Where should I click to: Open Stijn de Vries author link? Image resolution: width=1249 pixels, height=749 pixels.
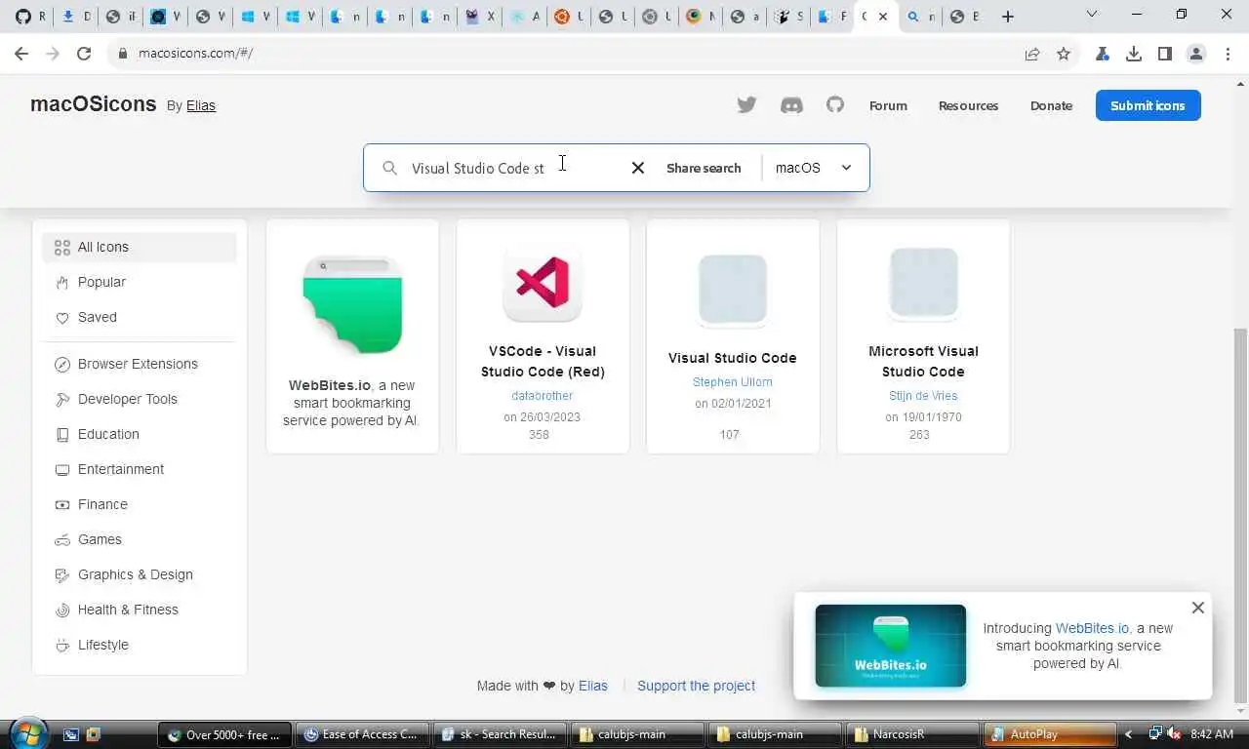pyautogui.click(x=923, y=396)
